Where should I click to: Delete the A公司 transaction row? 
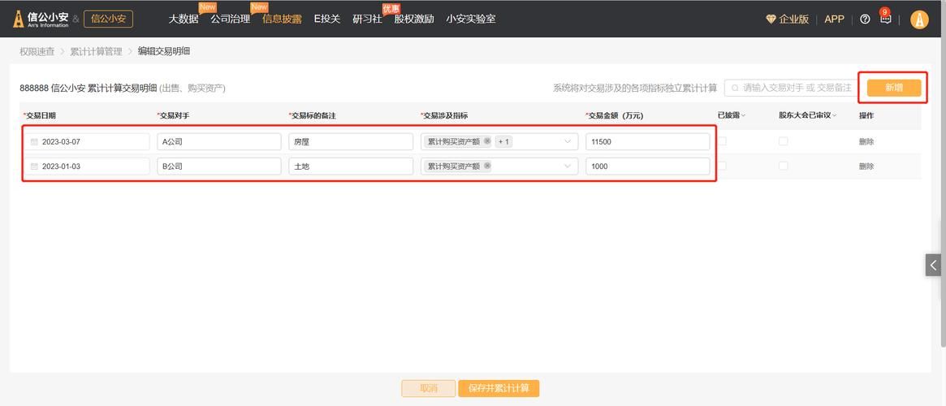click(x=866, y=142)
